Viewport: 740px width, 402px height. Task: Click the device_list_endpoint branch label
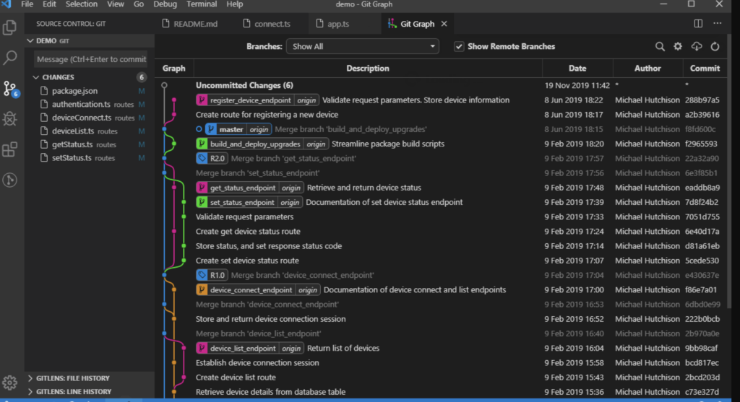click(249, 349)
